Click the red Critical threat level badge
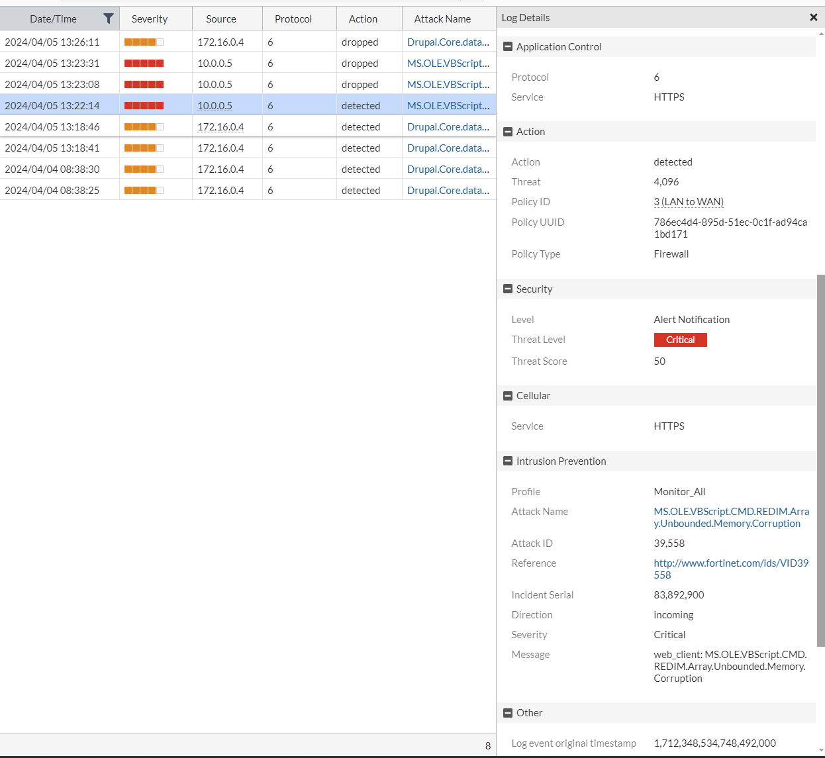This screenshot has height=758, width=825. (x=680, y=340)
